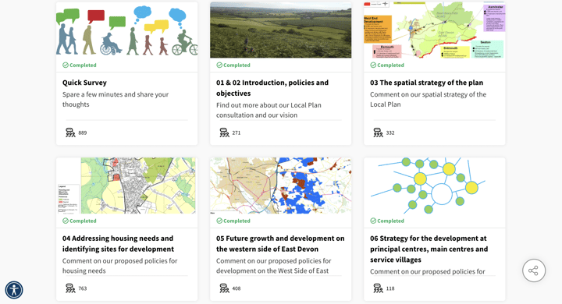562x304 pixels.
Task: Click the East Devon spatial map thumbnail
Action: coord(435,30)
